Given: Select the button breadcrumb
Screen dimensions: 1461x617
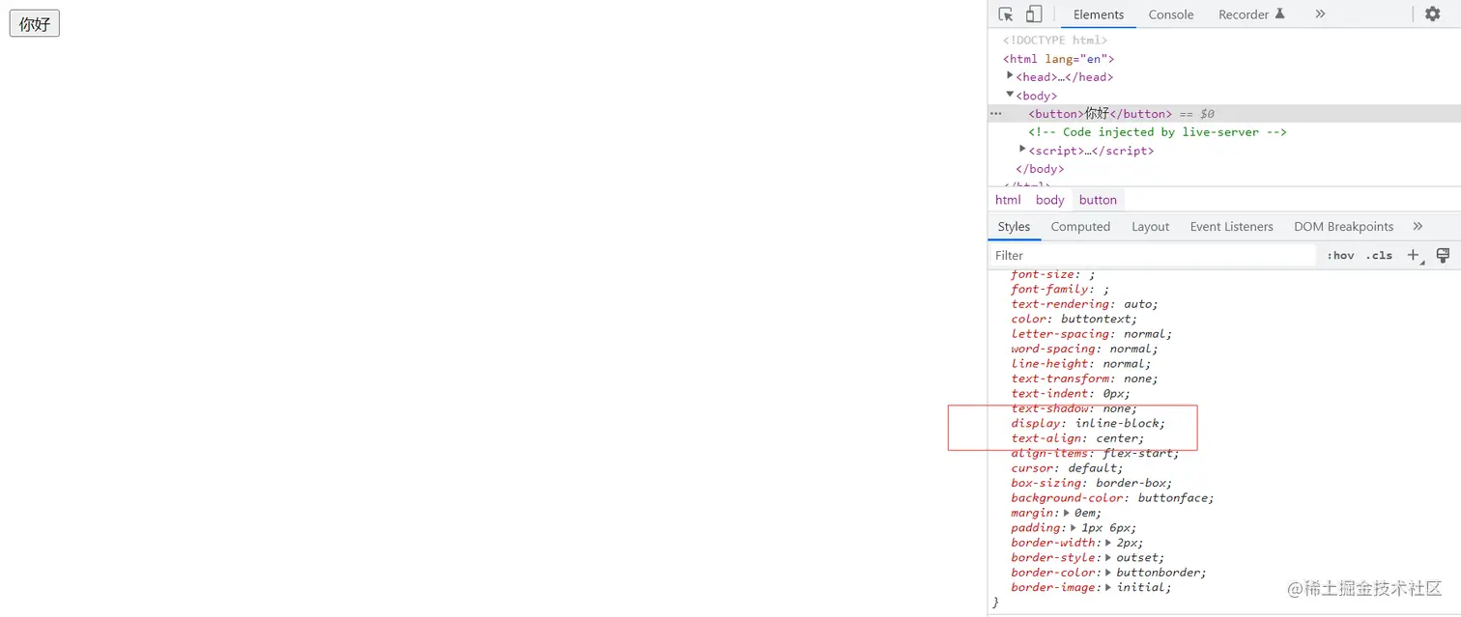Looking at the screenshot, I should [1098, 200].
